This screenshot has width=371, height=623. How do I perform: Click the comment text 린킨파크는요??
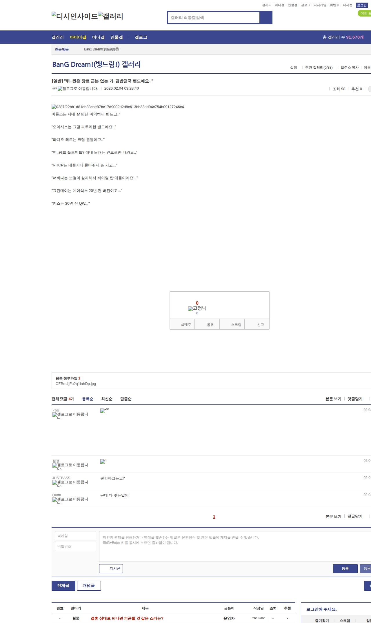click(112, 478)
